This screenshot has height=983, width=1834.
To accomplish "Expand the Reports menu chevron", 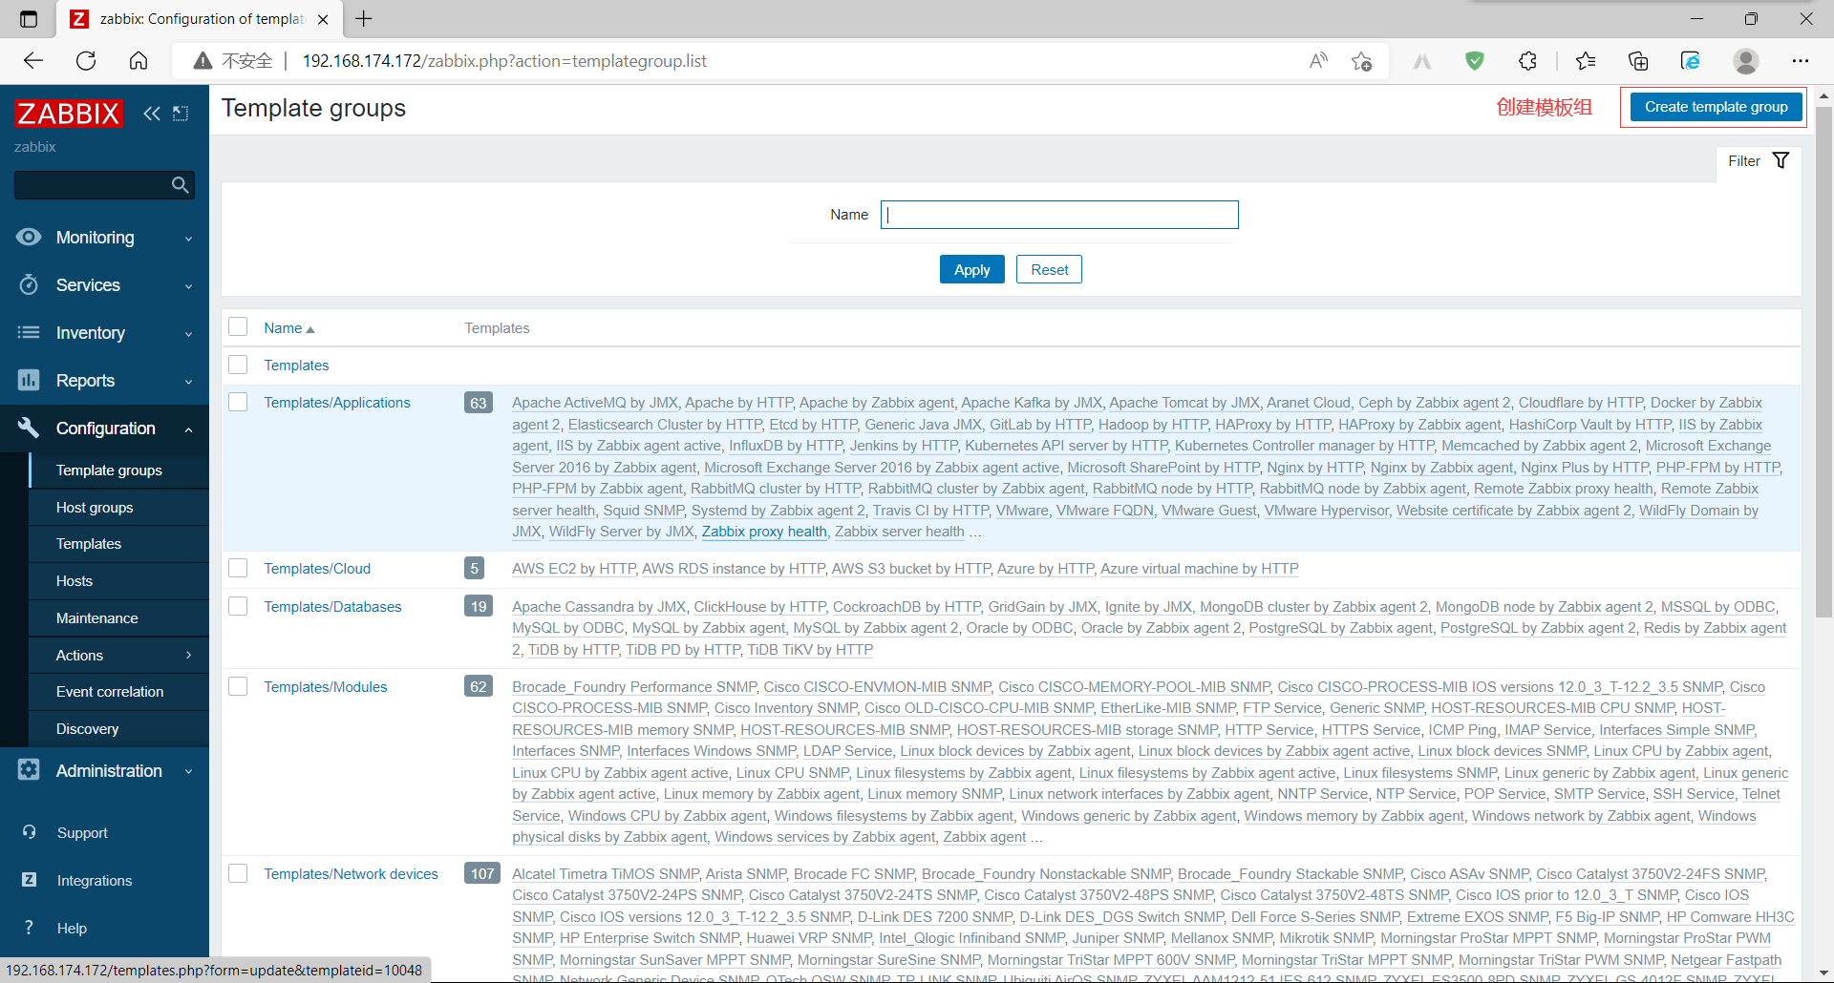I will point(188,382).
